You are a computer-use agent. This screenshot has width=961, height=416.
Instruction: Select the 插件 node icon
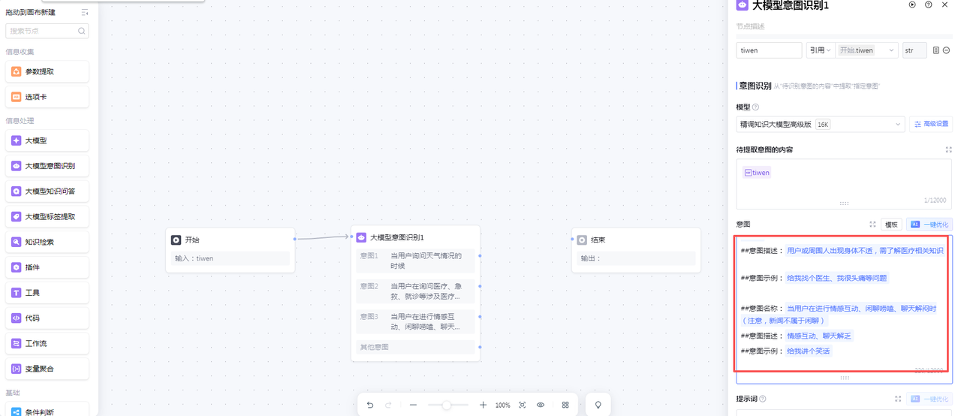(17, 267)
